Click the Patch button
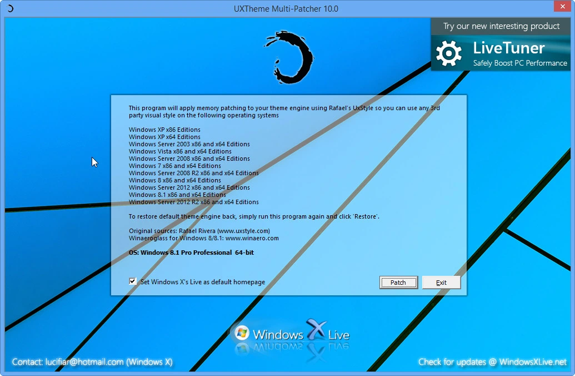 (x=398, y=283)
